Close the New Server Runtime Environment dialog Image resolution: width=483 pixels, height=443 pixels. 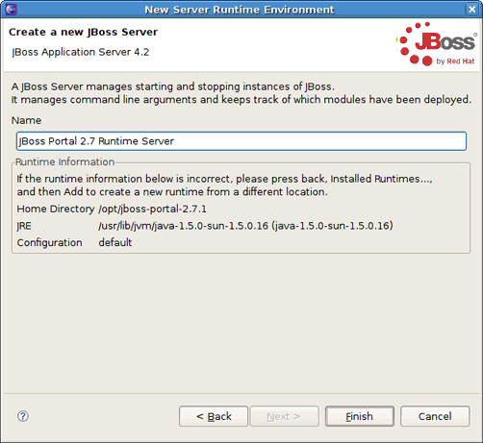[472, 10]
